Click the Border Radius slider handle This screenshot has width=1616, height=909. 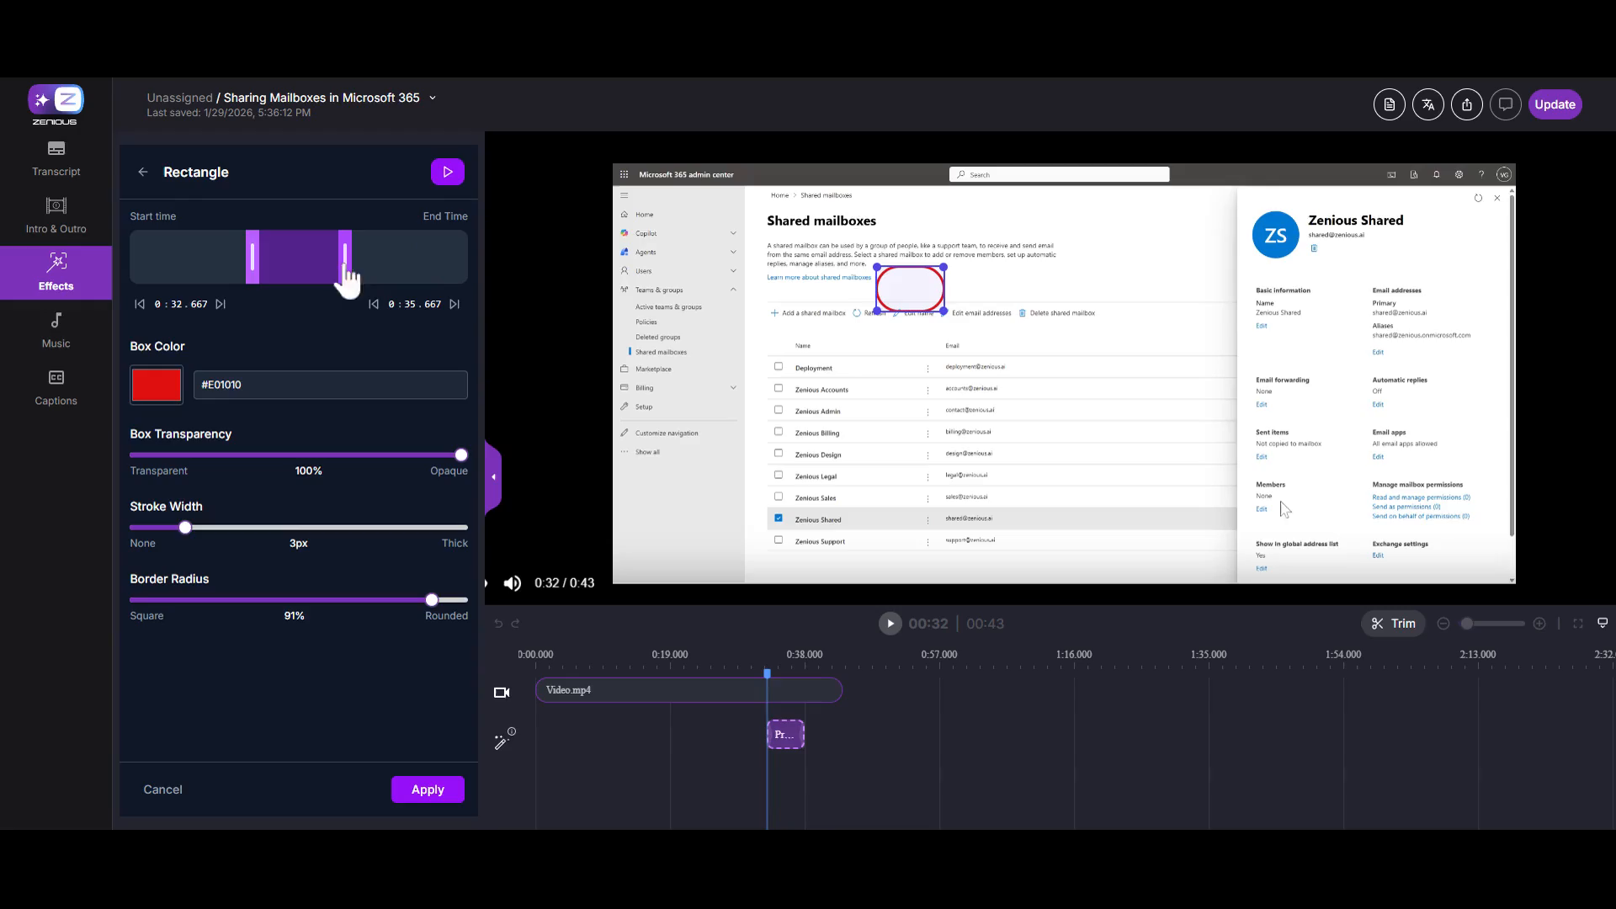(x=432, y=600)
